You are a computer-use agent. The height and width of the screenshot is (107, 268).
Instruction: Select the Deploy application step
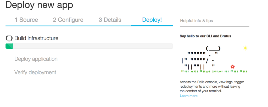36,59
